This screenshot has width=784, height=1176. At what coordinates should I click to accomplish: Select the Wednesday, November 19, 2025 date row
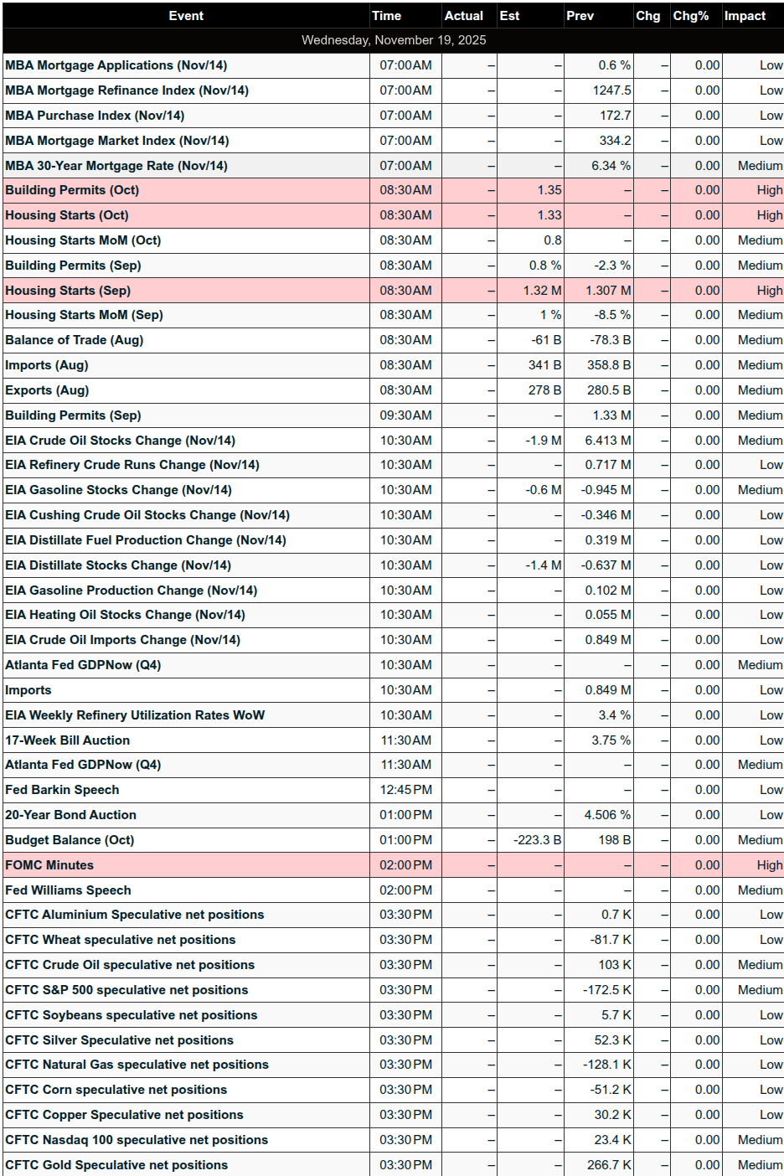(x=393, y=40)
